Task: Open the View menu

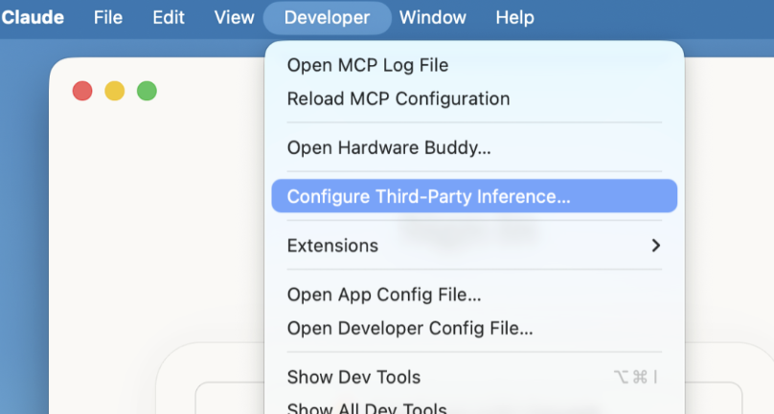Action: [x=234, y=18]
